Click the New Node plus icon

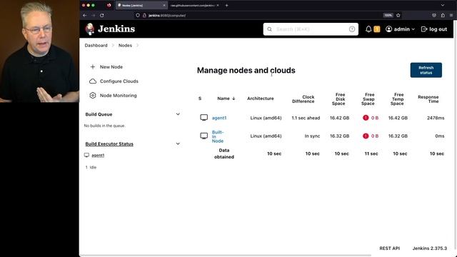[93, 66]
